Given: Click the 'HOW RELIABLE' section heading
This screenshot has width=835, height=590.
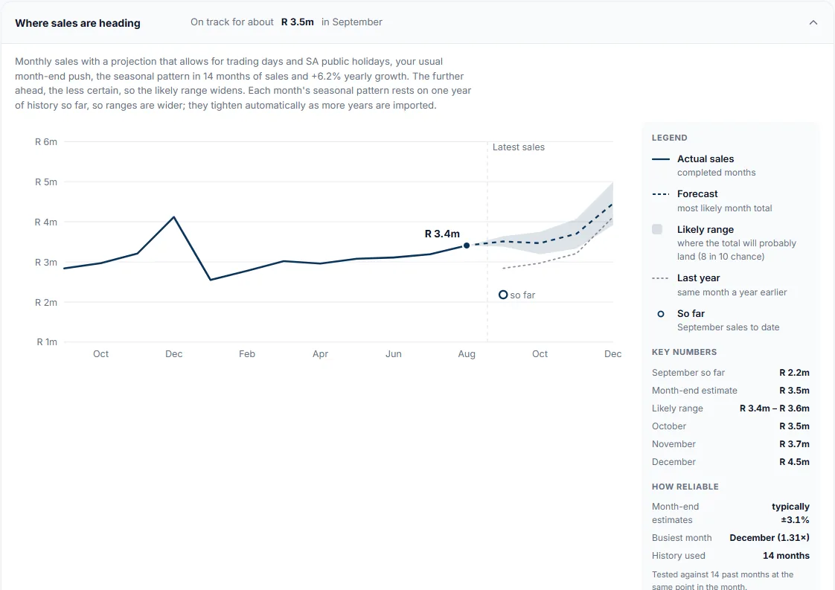Looking at the screenshot, I should pos(685,487).
